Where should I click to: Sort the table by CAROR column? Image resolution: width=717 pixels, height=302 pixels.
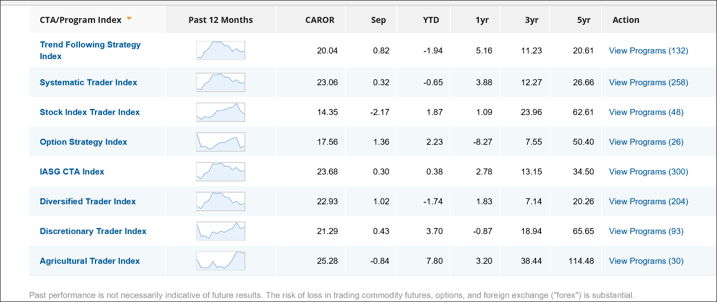tap(320, 20)
